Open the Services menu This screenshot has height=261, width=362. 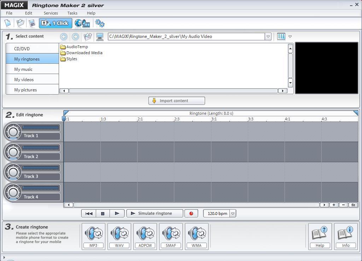(x=51, y=13)
